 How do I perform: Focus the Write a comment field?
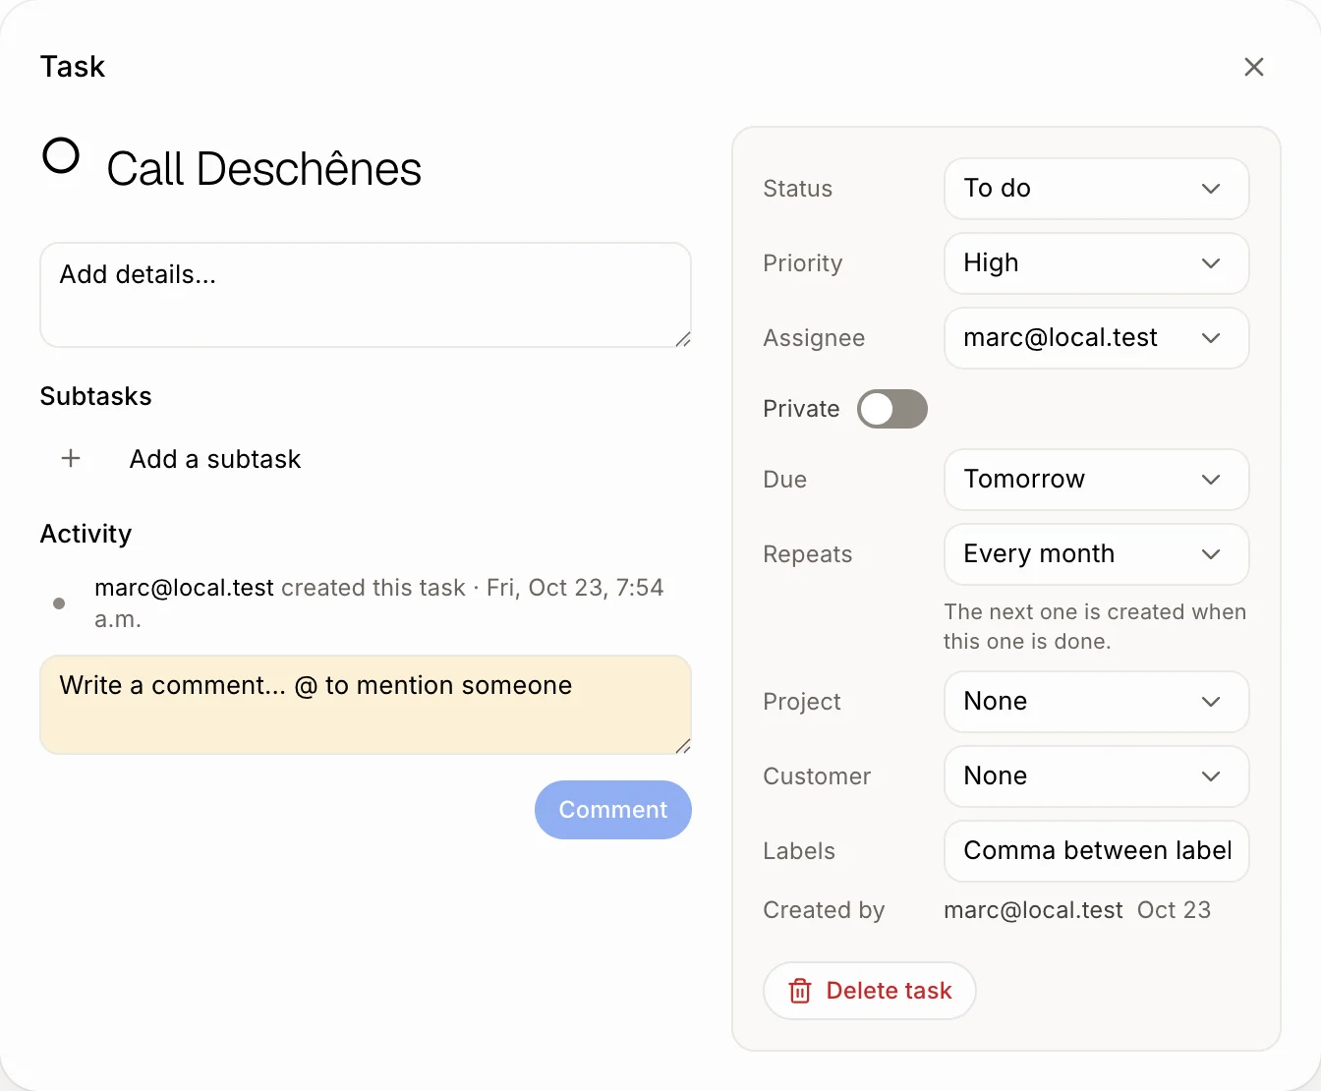(x=366, y=705)
